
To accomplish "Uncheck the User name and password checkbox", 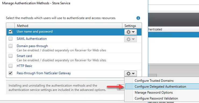I will tap(10, 31).
